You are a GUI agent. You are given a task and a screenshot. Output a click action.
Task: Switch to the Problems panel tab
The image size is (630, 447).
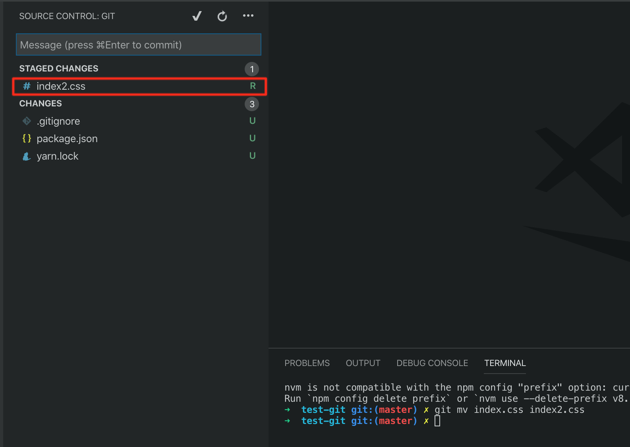(x=307, y=363)
